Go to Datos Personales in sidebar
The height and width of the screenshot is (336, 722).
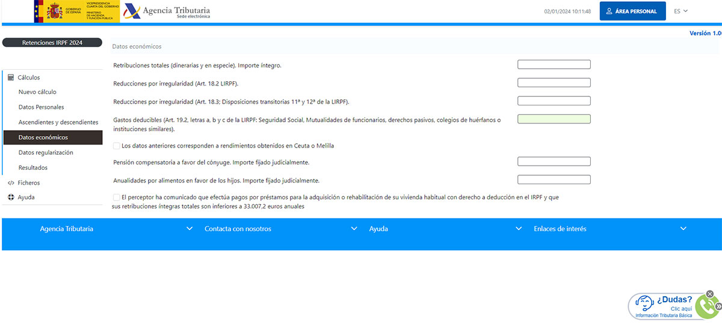[x=41, y=107]
